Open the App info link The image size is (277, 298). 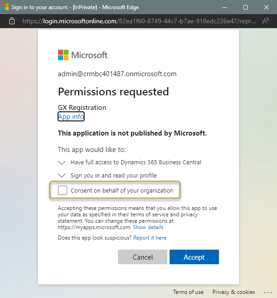click(x=71, y=117)
